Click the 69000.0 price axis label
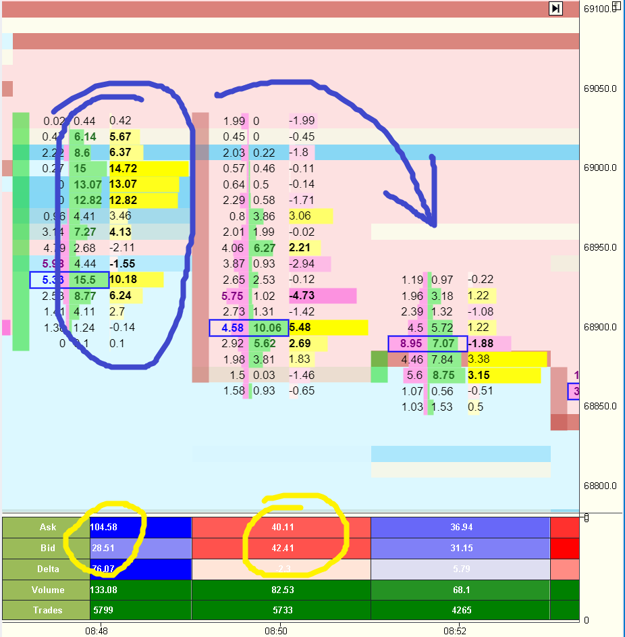This screenshot has width=625, height=637. (601, 168)
